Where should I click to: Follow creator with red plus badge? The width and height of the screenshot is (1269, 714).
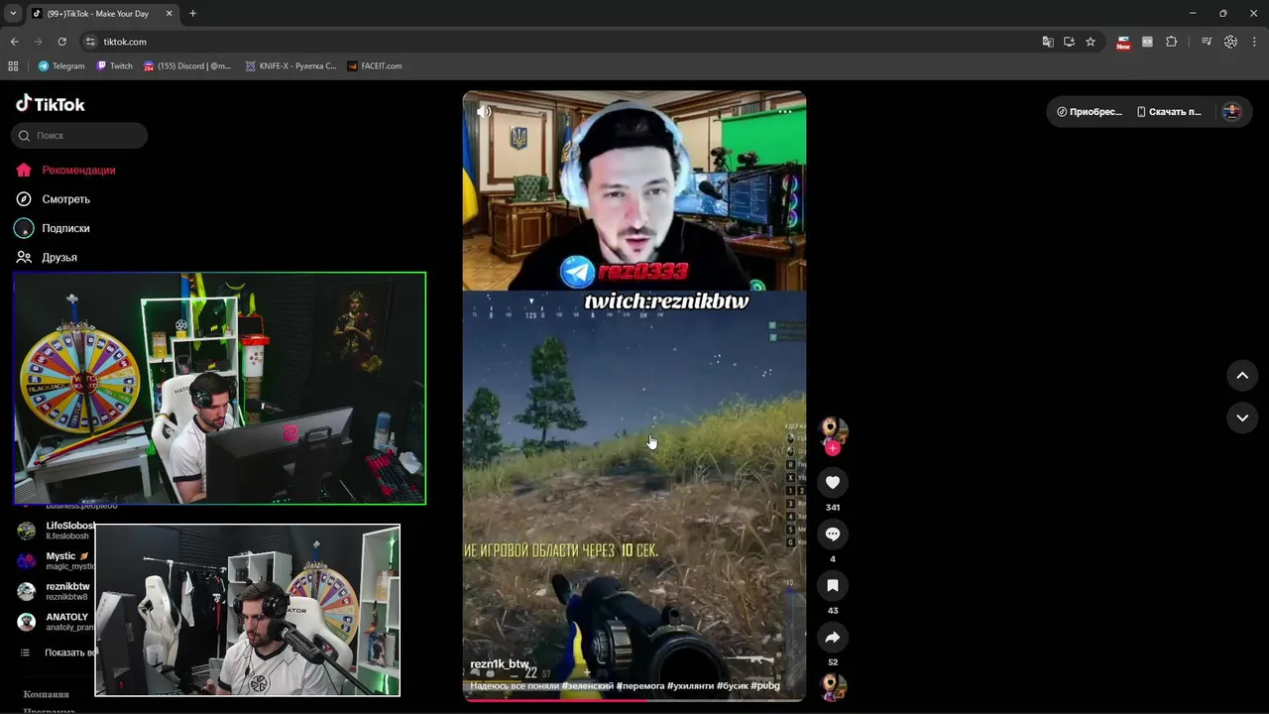click(x=833, y=448)
